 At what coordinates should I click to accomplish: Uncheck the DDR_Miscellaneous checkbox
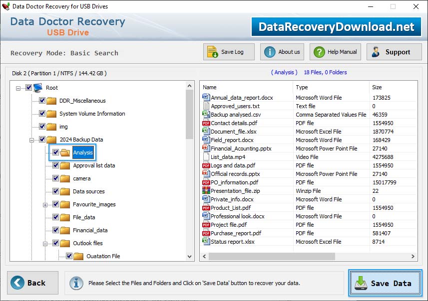(42, 100)
